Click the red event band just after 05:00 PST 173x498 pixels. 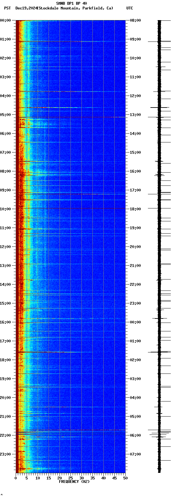click(71, 117)
